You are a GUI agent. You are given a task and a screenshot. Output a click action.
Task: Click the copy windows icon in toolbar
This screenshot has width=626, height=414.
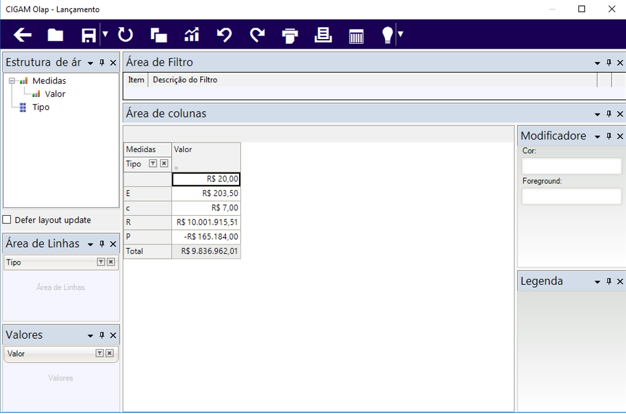[159, 35]
